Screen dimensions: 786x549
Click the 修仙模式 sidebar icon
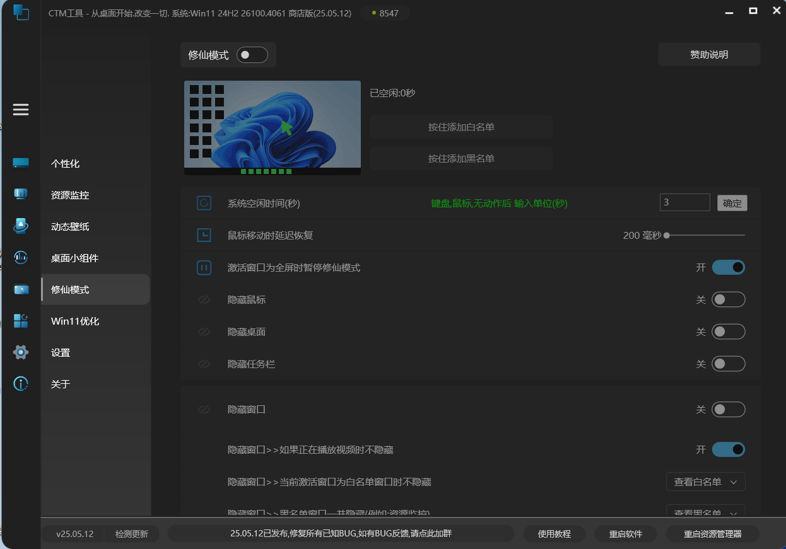[21, 289]
